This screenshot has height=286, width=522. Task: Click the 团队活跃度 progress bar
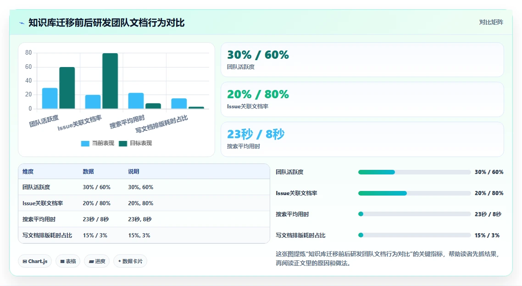pos(415,172)
